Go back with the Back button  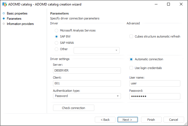(x=105, y=120)
